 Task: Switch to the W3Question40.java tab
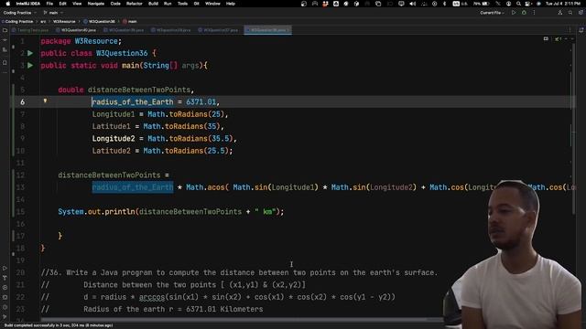76,30
